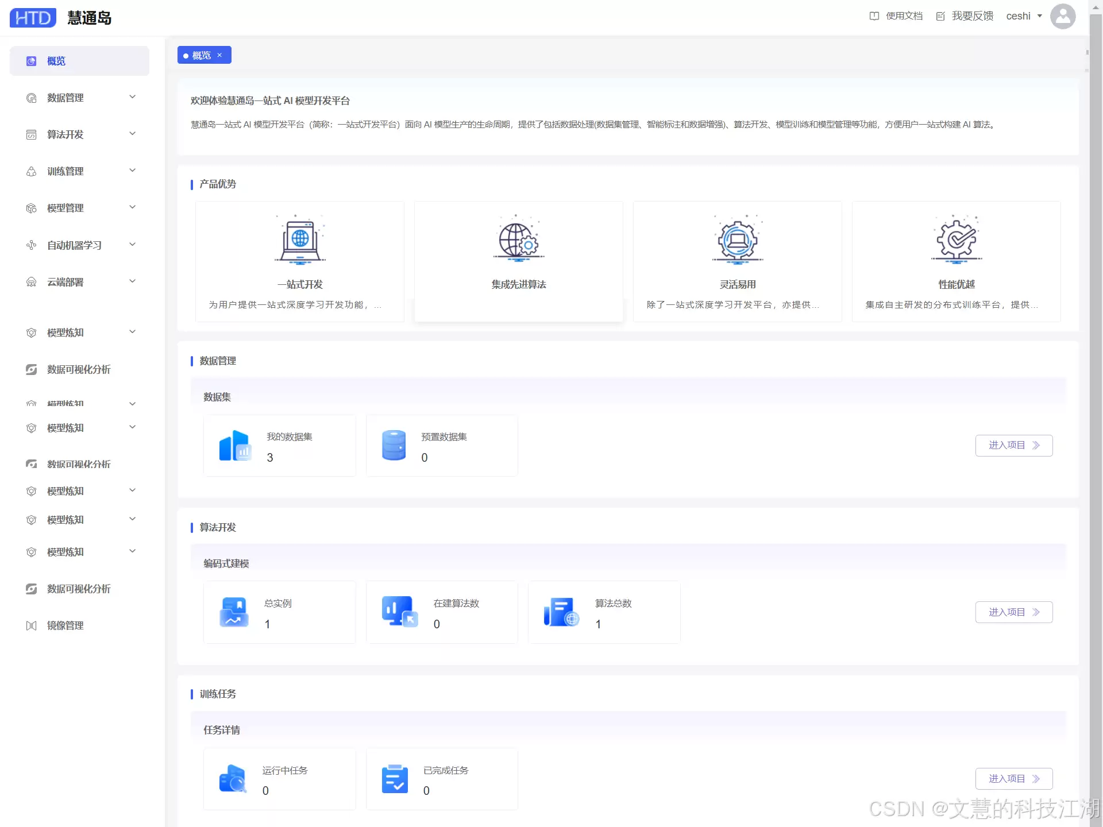
Task: Click 进入项目 button in 算法开发 section
Action: pyautogui.click(x=1014, y=612)
